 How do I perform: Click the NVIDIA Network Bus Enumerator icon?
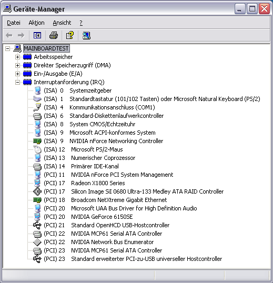click(x=37, y=242)
